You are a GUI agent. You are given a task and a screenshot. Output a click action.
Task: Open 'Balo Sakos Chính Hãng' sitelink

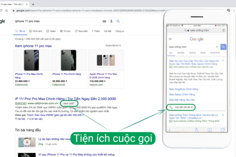(182, 94)
